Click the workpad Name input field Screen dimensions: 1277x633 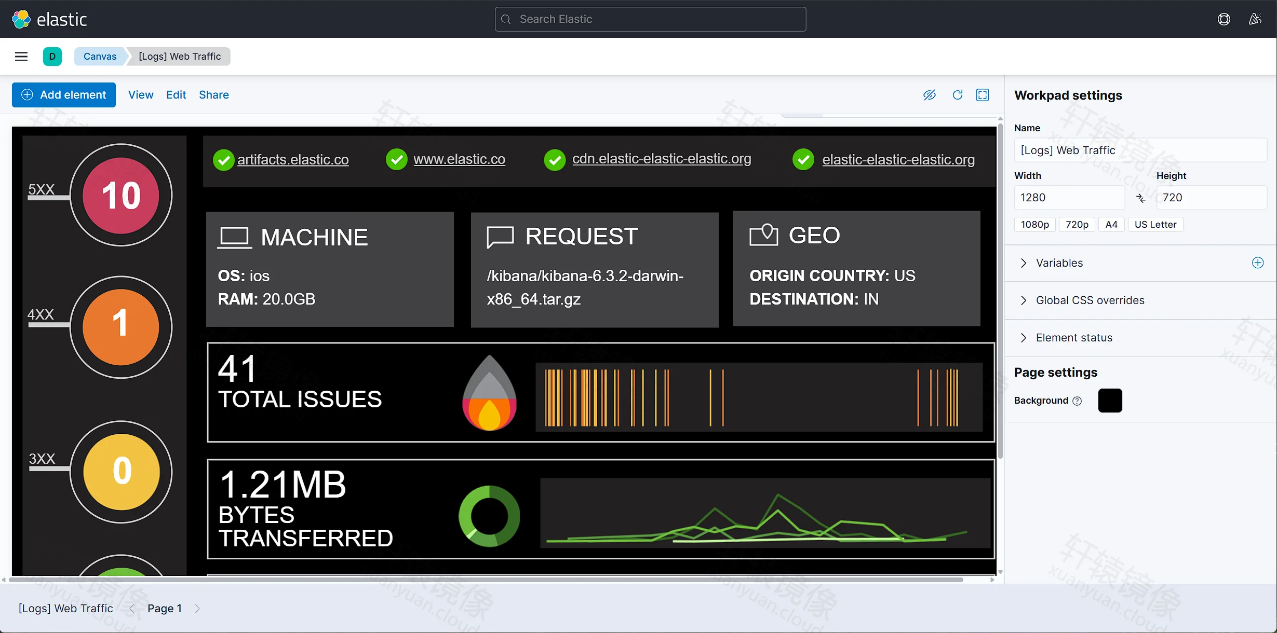(1140, 150)
